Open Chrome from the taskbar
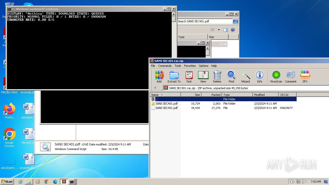Viewport: 329px width, 185px height. click(x=47, y=182)
